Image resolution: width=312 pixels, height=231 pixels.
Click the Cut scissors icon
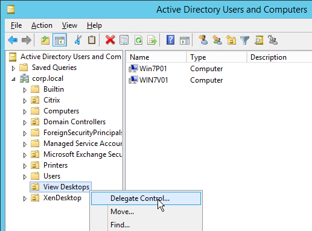click(x=78, y=40)
